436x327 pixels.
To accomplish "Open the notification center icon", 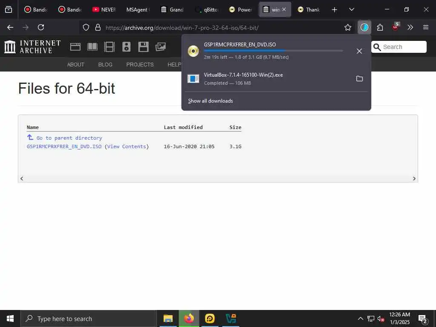I will pyautogui.click(x=423, y=319).
